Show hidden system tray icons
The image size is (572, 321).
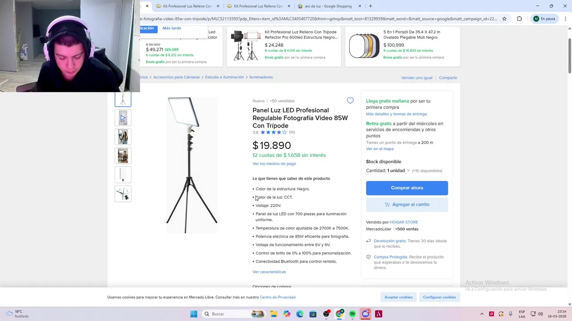click(x=482, y=314)
